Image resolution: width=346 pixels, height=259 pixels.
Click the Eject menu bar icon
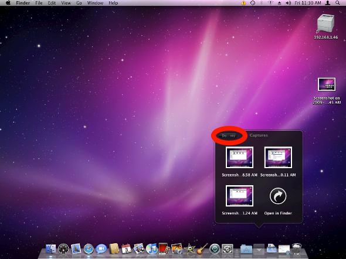(279, 3)
